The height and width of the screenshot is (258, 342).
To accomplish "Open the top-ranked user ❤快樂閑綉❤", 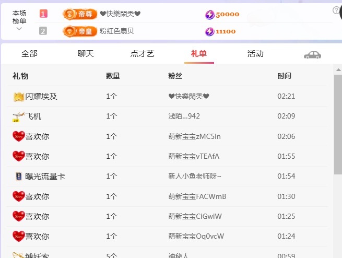I will (x=120, y=14).
